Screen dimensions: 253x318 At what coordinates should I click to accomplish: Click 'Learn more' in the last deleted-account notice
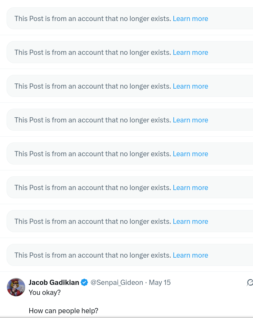click(190, 255)
